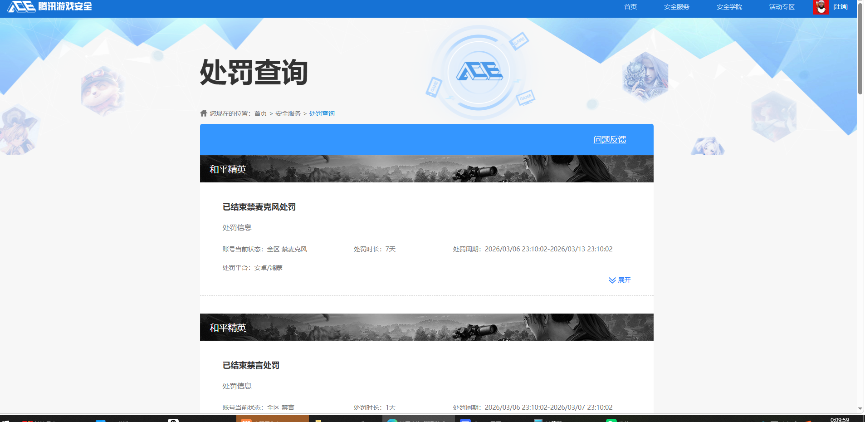865x422 pixels.
Task: Open the 安全服务 navigation menu
Action: pyautogui.click(x=676, y=7)
